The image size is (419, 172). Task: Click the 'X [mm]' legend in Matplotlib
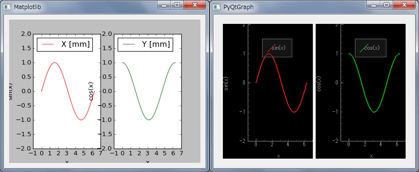[x=65, y=44]
